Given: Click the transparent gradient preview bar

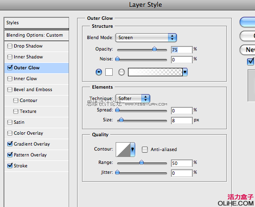Looking at the screenshot, I should click(155, 72).
